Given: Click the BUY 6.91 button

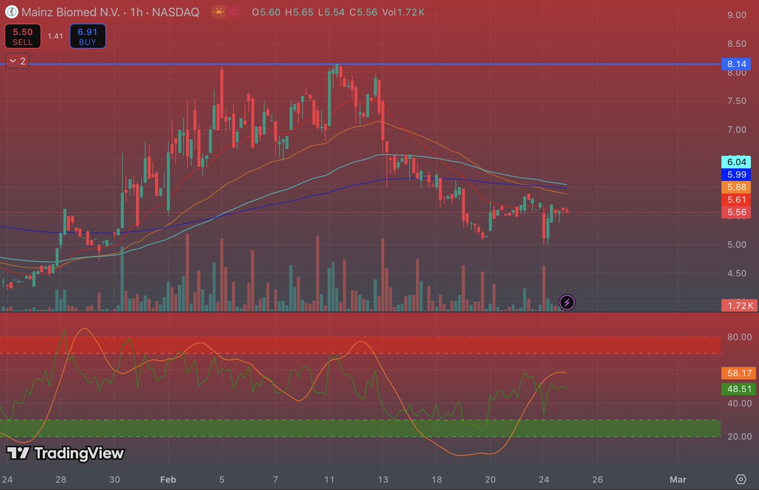Looking at the screenshot, I should (88, 36).
